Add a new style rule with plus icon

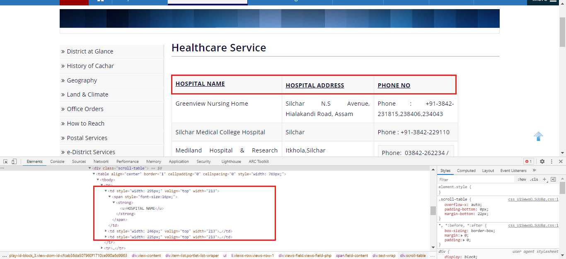(544, 179)
